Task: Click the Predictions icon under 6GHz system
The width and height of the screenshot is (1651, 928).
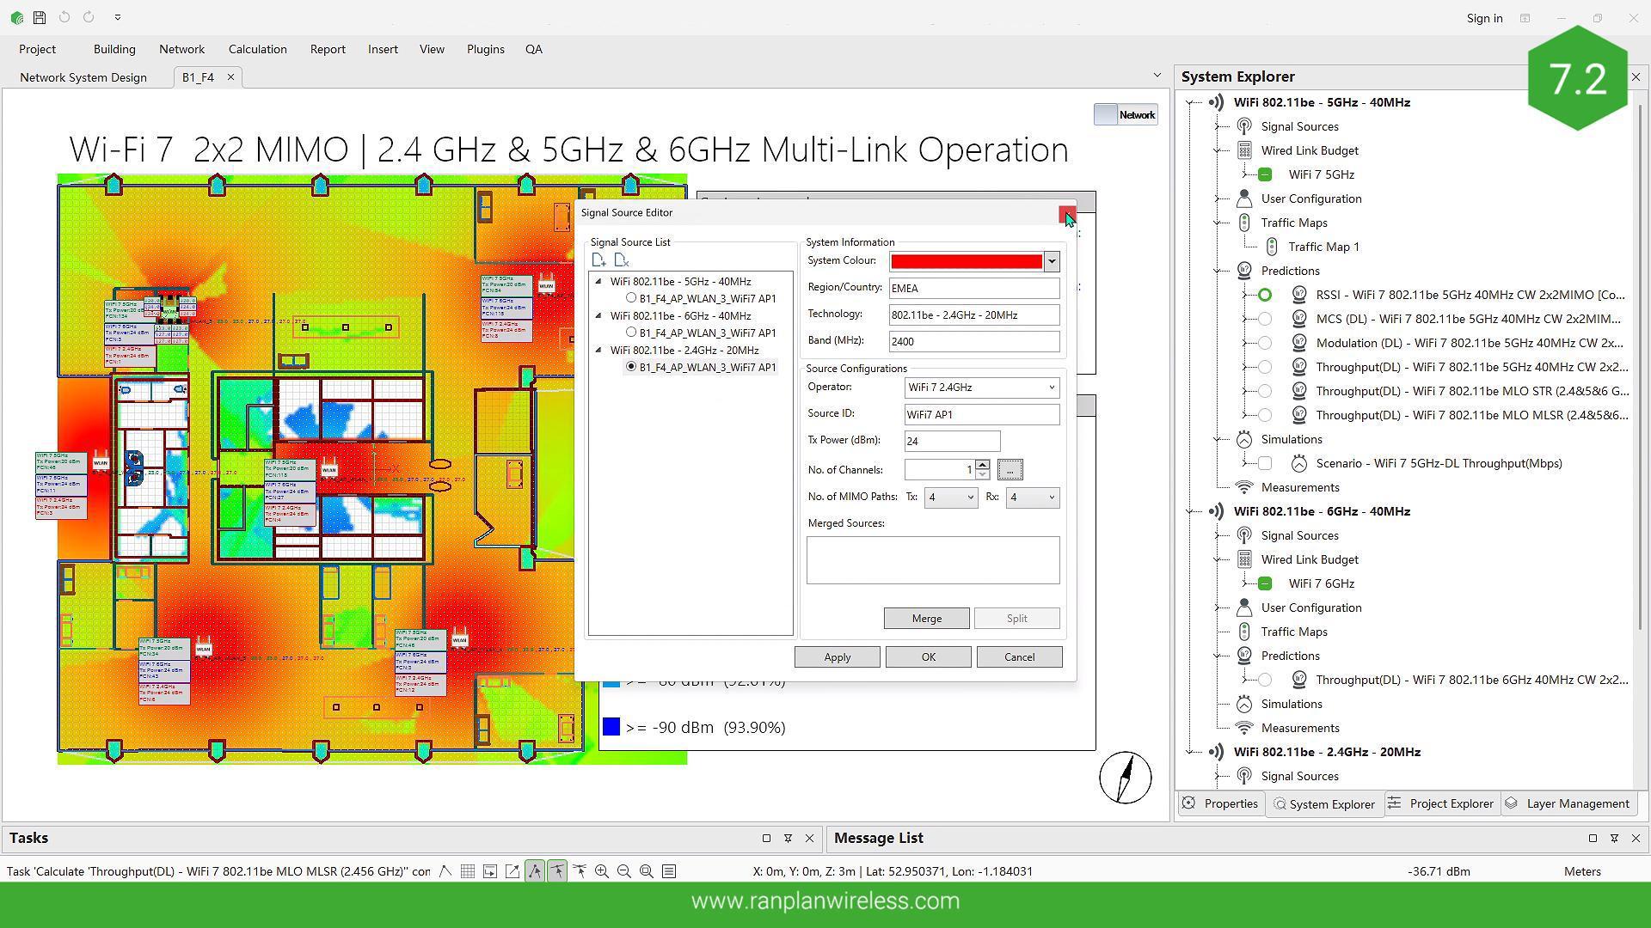Action: coord(1244,656)
